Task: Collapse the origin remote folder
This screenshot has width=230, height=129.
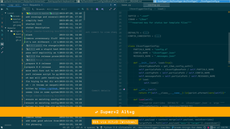Action: click(x=8, y=31)
